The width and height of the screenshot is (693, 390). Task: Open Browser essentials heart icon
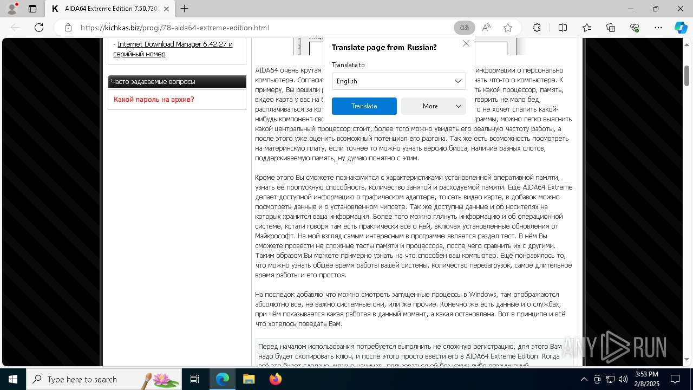(x=635, y=28)
